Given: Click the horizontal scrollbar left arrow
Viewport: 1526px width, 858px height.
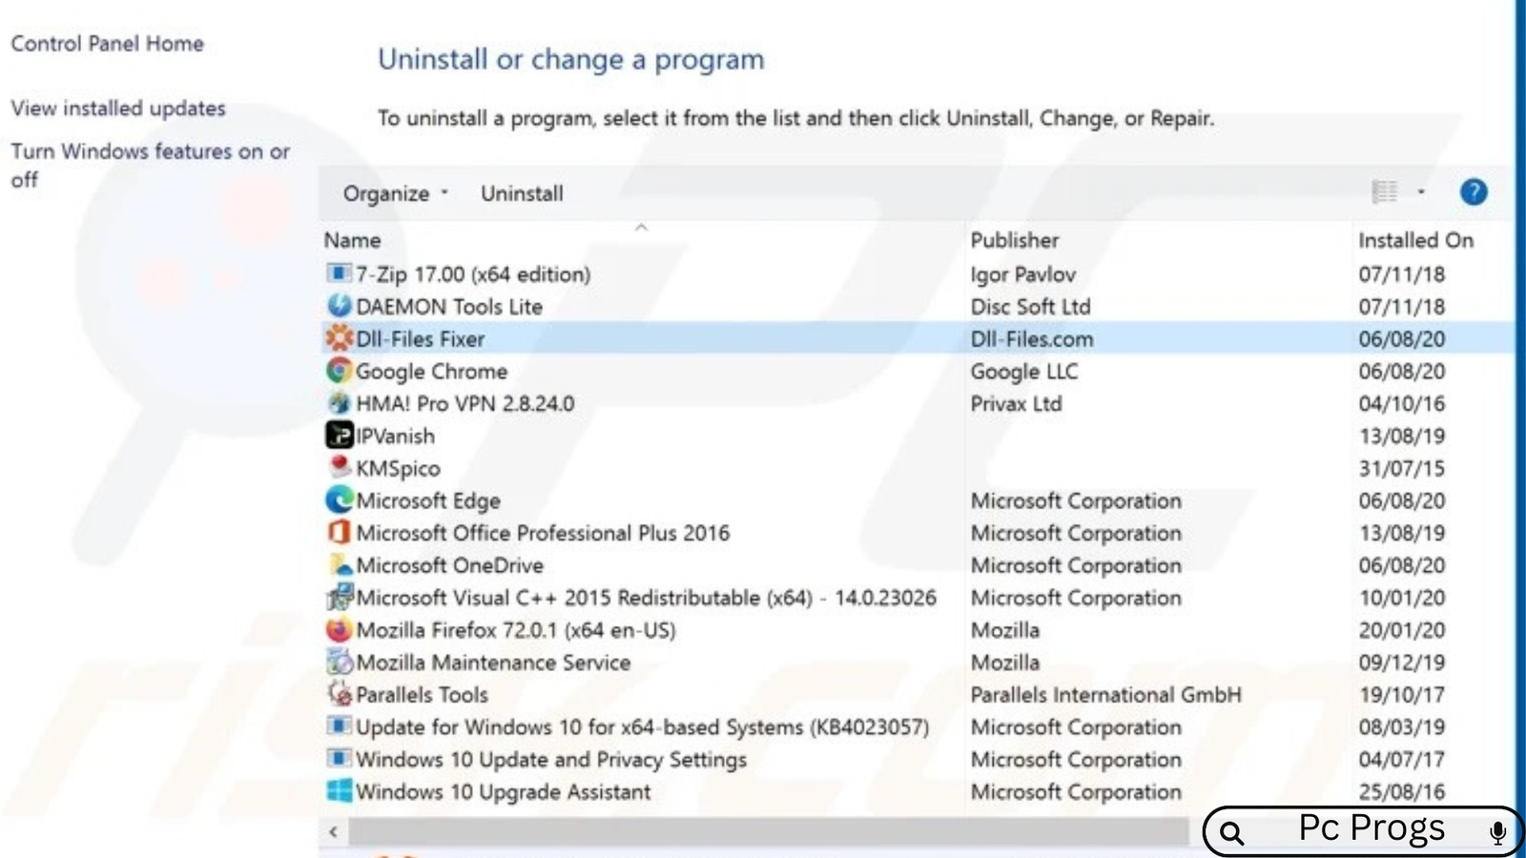Looking at the screenshot, I should [x=333, y=831].
